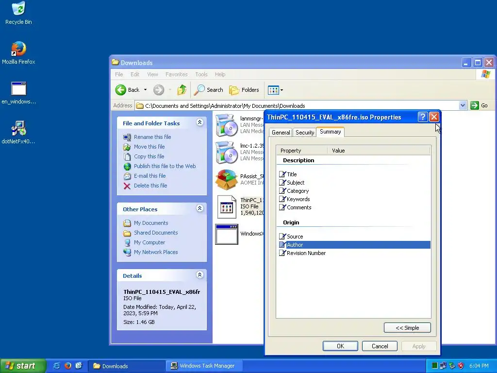Click the << Simple button
497x373 pixels.
point(407,328)
